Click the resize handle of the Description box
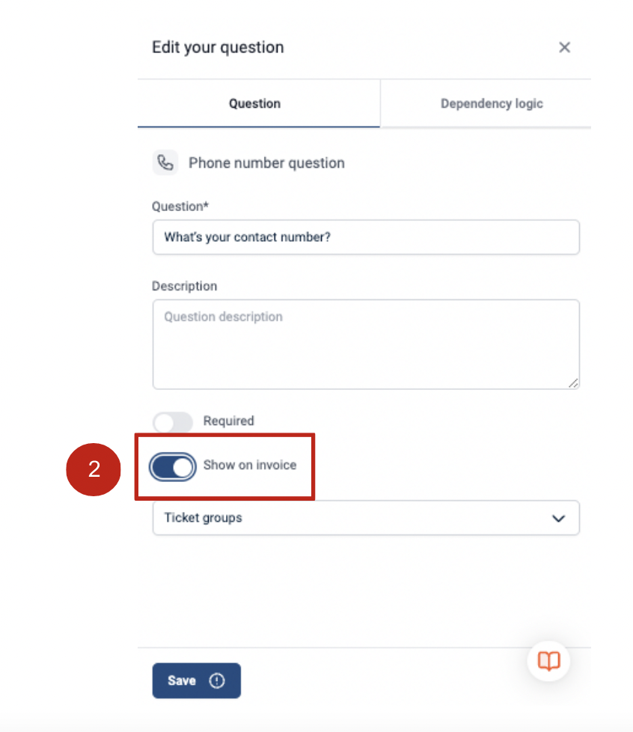Viewport: 633px width, 732px height. click(x=575, y=384)
